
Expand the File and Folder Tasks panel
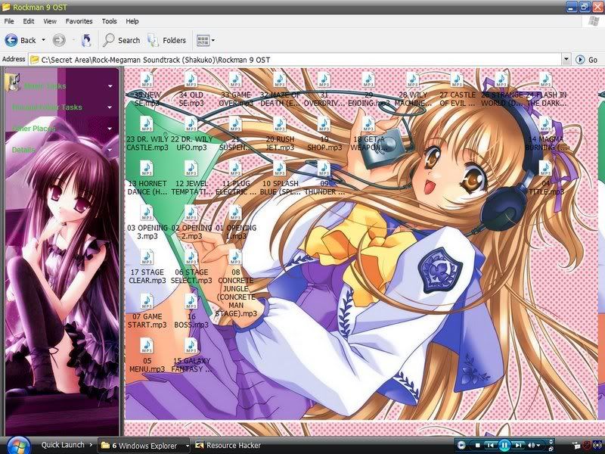(110, 107)
